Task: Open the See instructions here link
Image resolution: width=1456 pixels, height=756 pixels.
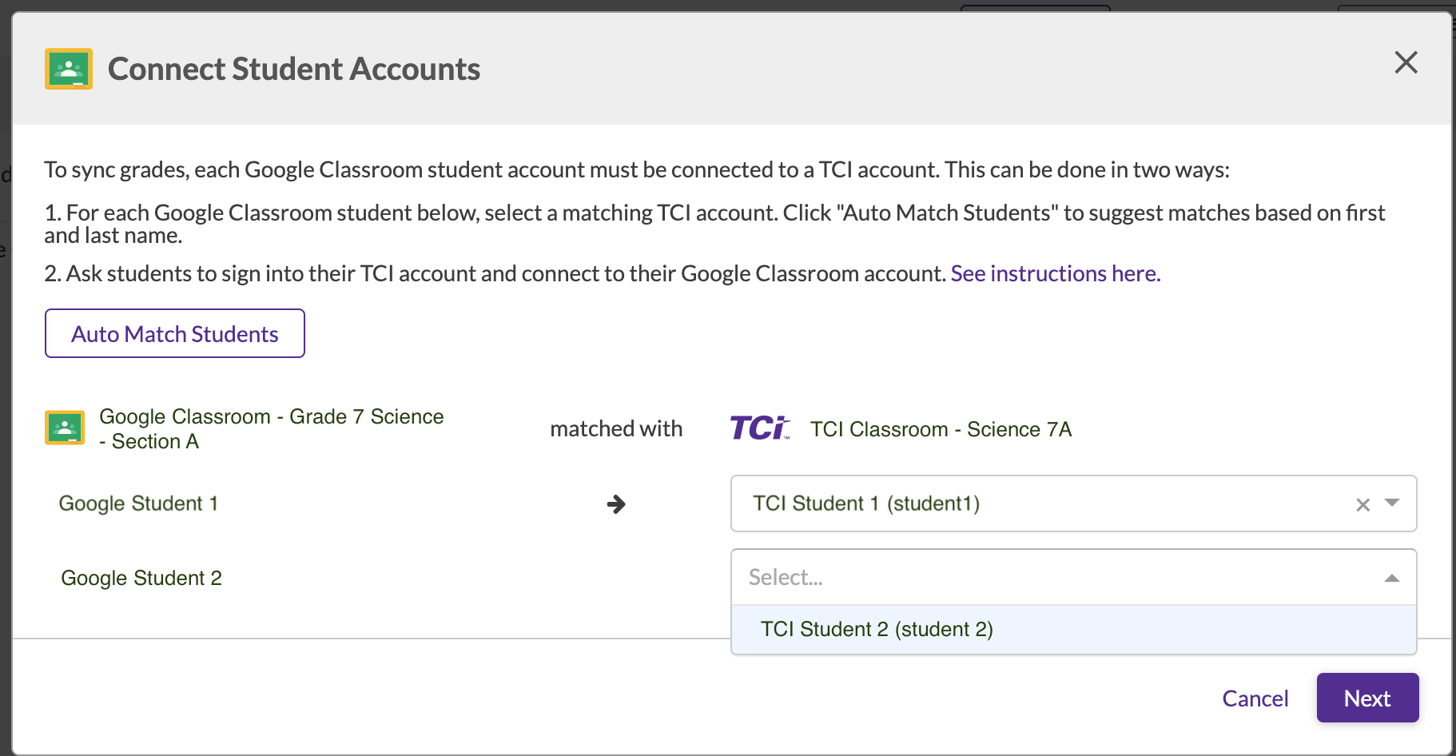Action: pyautogui.click(x=1055, y=273)
